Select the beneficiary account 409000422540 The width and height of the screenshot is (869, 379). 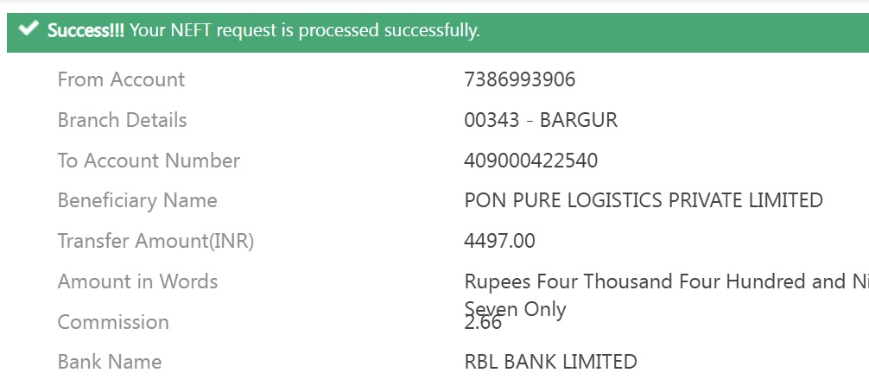pos(530,161)
